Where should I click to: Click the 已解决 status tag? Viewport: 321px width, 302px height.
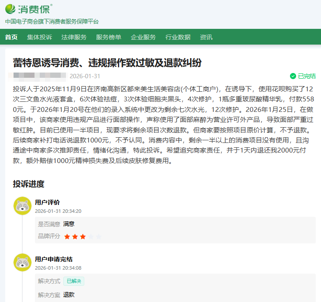(x=74, y=281)
